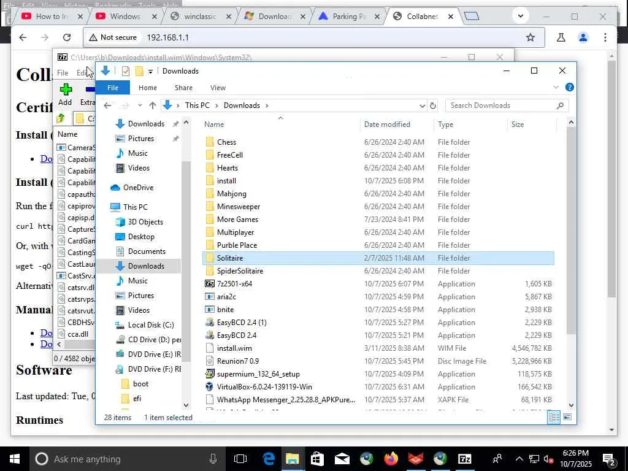Open the Chrome tab search dropdown
The width and height of the screenshot is (628, 471).
tap(520, 17)
